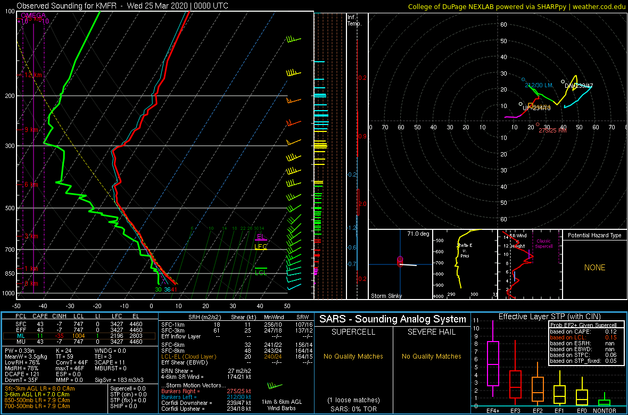Click the SARS - Sounding Analog System heading
The image size is (628, 415).
(393, 319)
